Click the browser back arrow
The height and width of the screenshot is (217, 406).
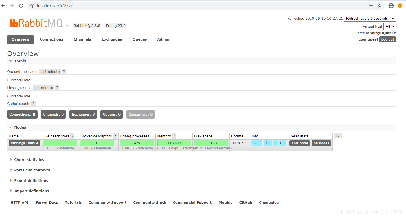click(x=3, y=6)
